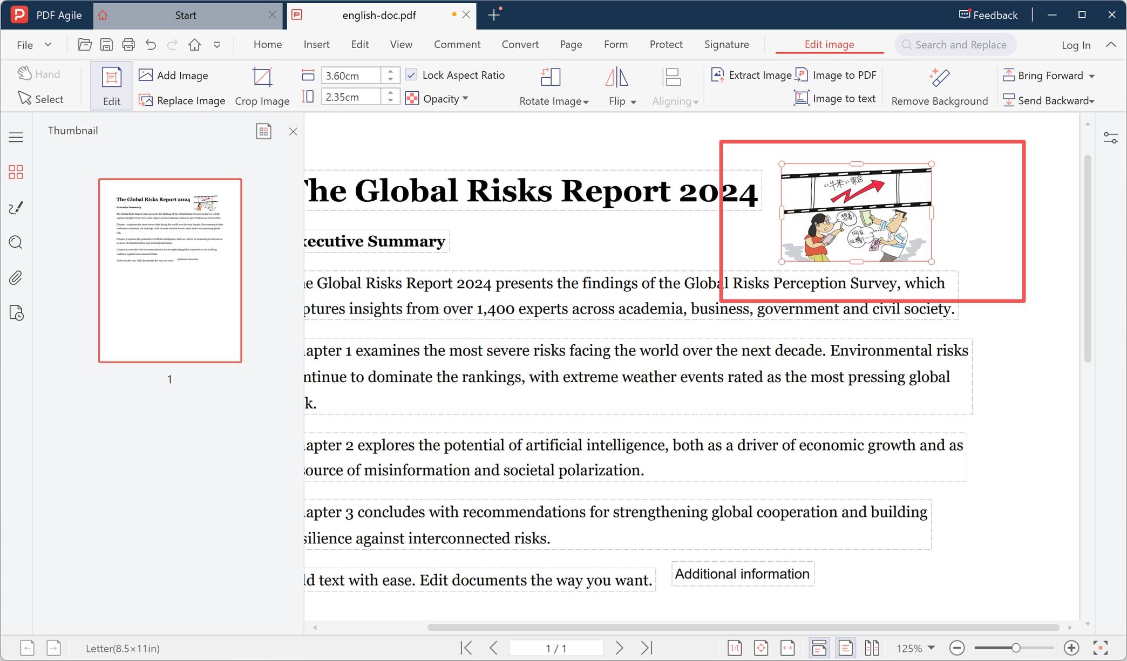The width and height of the screenshot is (1127, 661).
Task: Undo the last action
Action: coord(151,45)
